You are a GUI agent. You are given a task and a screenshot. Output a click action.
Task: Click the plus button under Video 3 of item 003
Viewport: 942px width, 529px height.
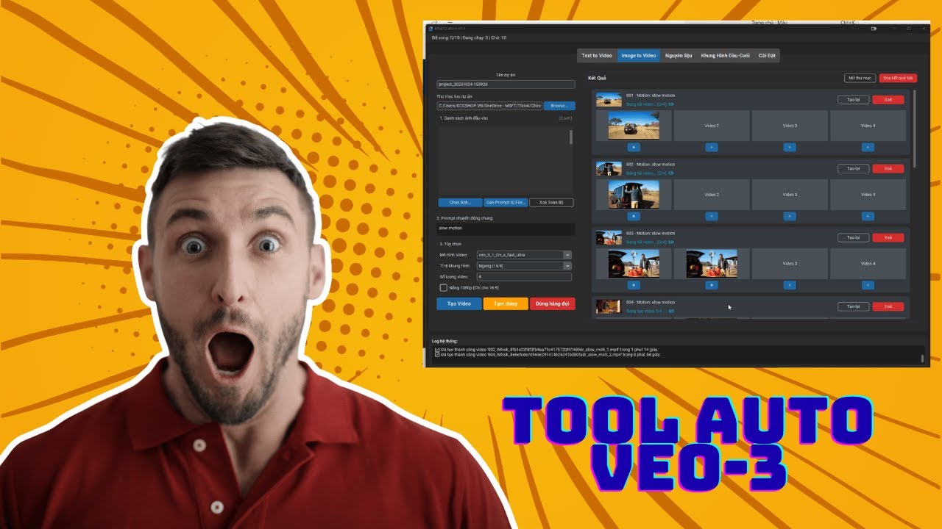click(790, 285)
